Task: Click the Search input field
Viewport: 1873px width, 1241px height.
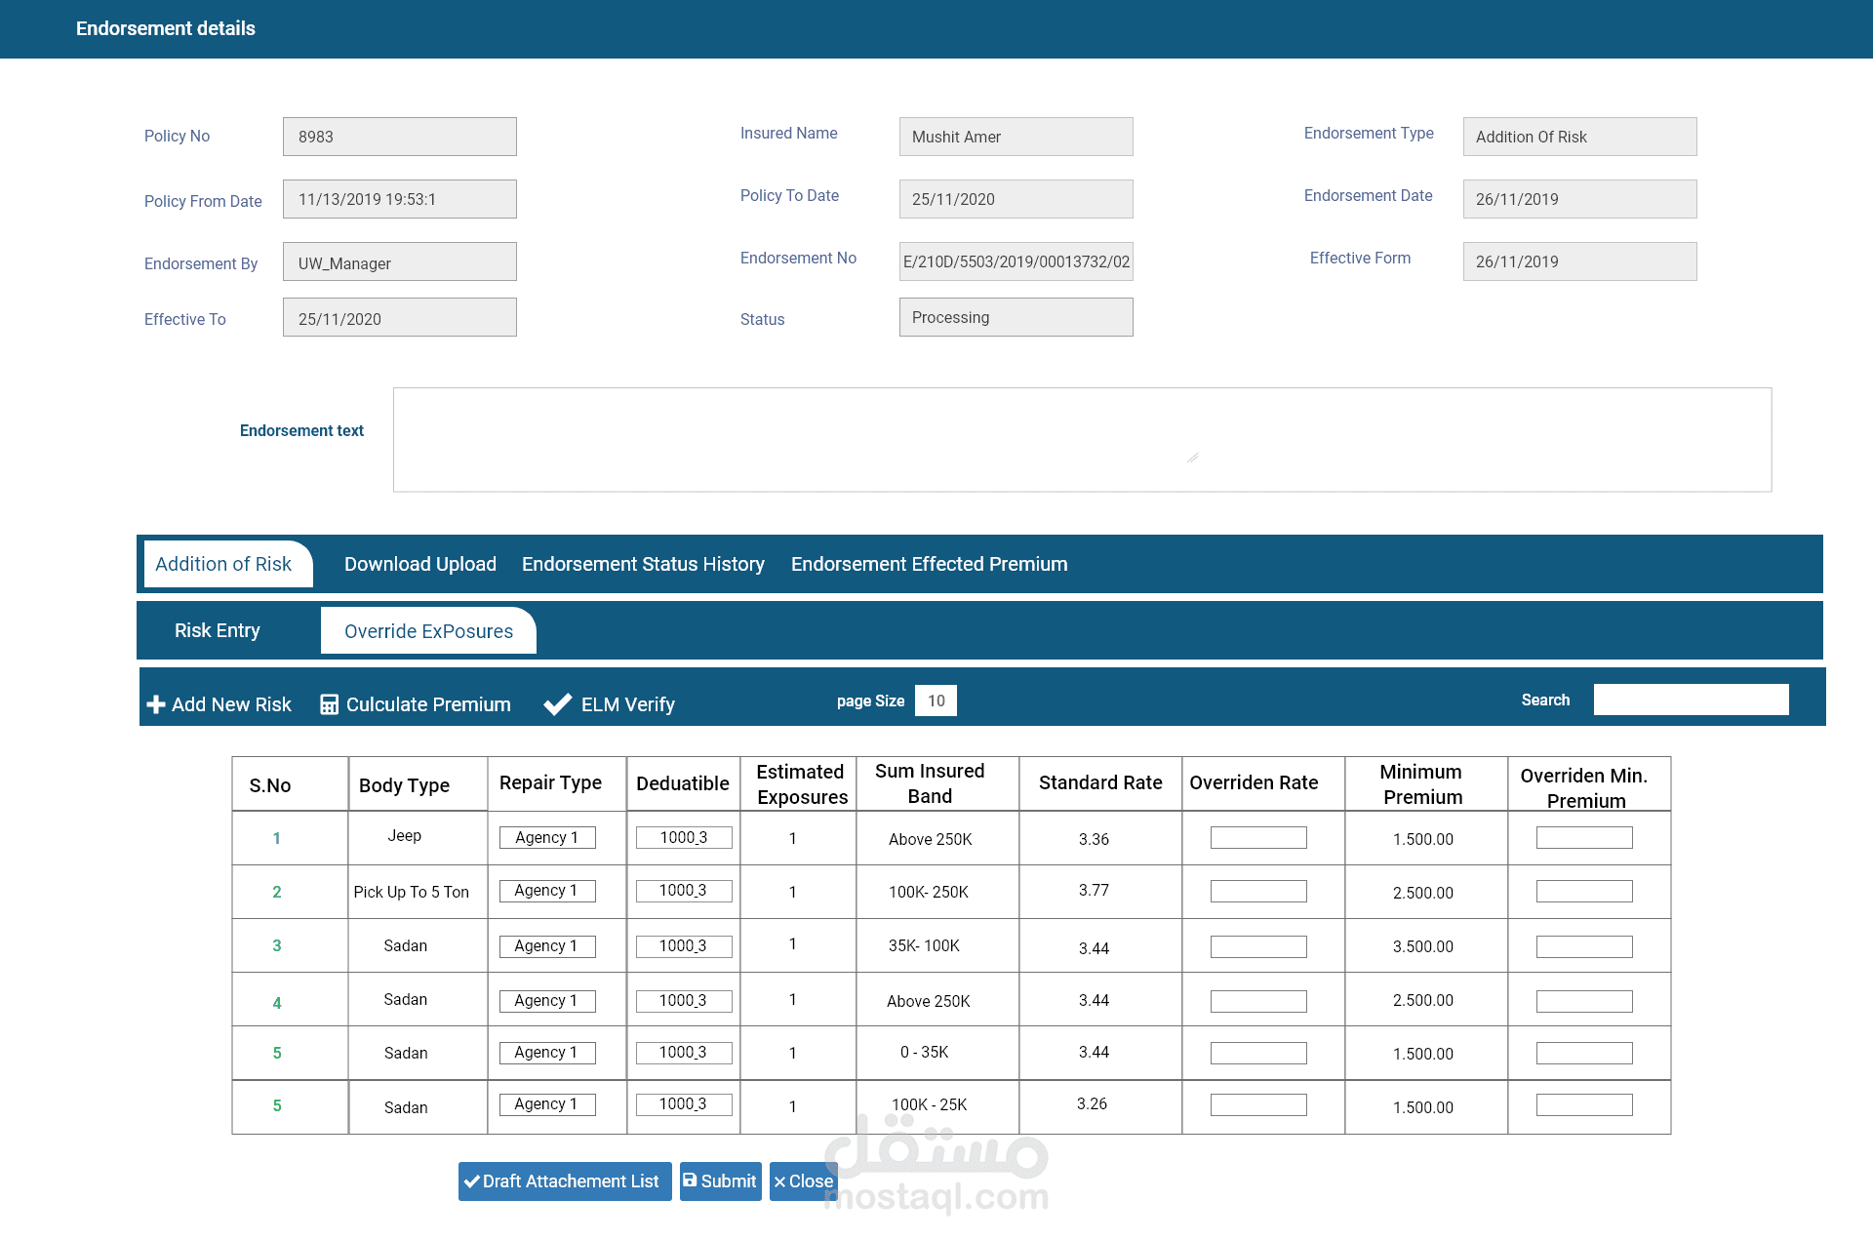Action: [x=1691, y=700]
